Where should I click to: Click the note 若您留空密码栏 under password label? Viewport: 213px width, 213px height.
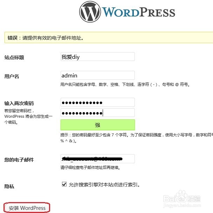[28, 116]
